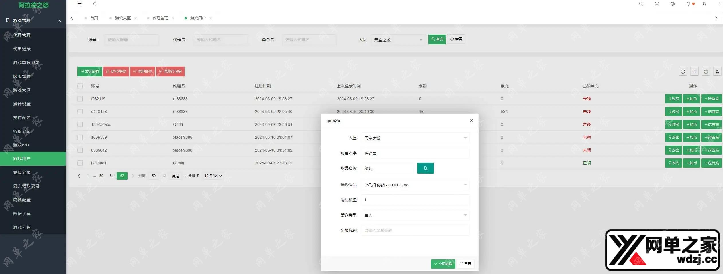Toggle fullscreen mode icon in header
723x274 pixels.
(657, 4)
